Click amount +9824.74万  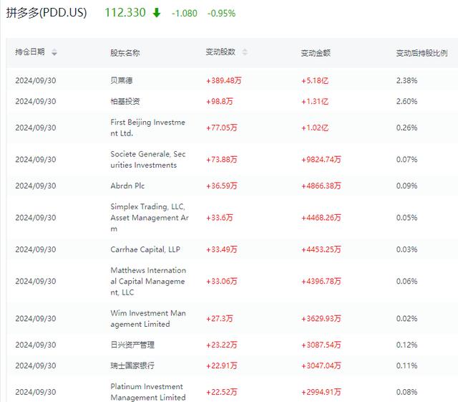click(x=321, y=160)
